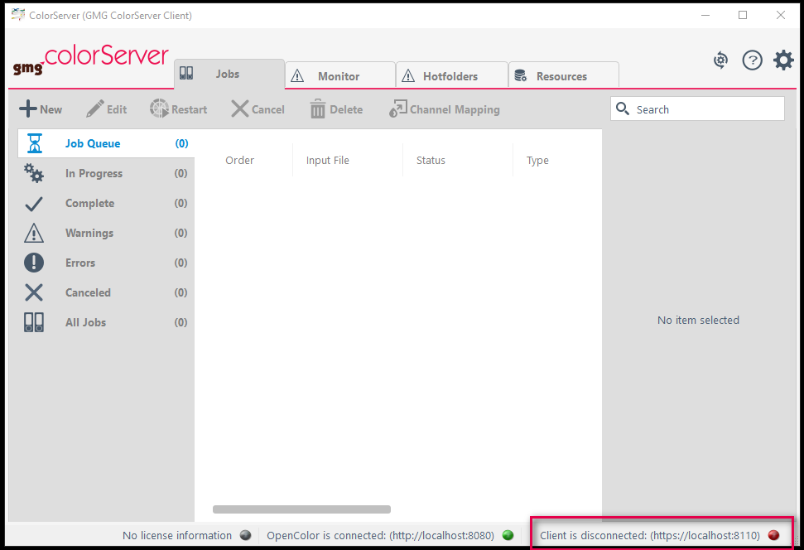
Task: Click the Hotfolders tab warning triangle icon
Action: click(x=408, y=76)
